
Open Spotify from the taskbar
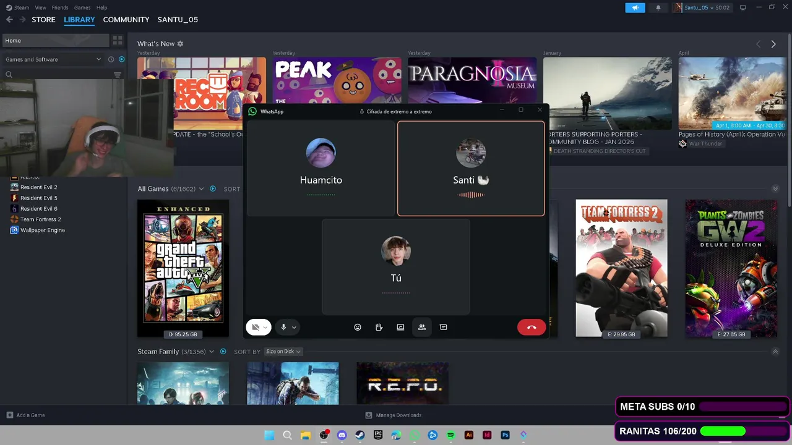[450, 435]
